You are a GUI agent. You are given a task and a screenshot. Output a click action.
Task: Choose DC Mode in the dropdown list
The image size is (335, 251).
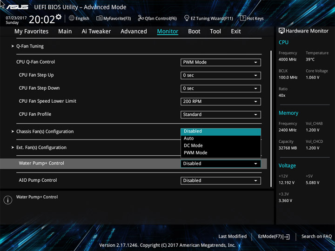(x=221, y=145)
